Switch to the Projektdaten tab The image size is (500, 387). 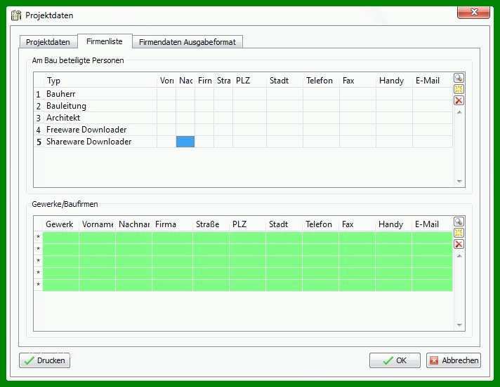(x=48, y=42)
